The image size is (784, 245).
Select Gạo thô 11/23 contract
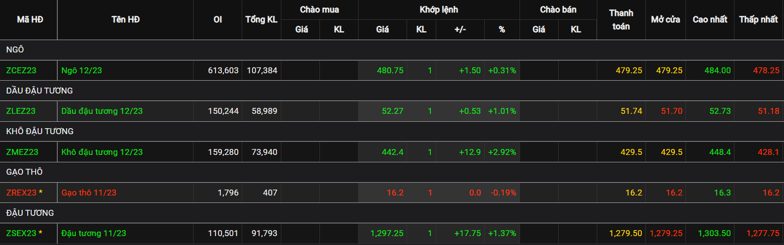click(89, 193)
